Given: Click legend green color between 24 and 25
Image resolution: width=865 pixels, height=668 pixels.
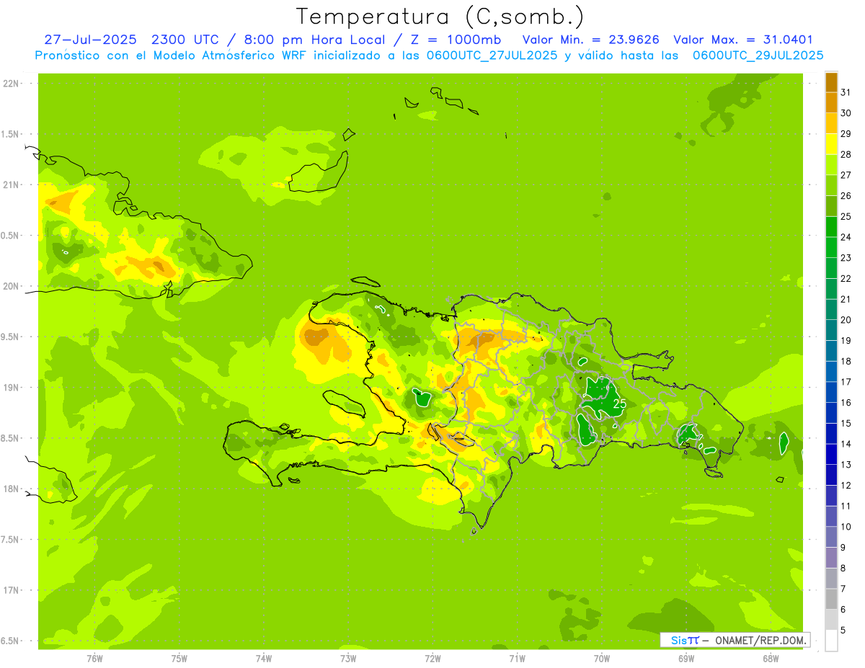Looking at the screenshot, I should pyautogui.click(x=831, y=227).
